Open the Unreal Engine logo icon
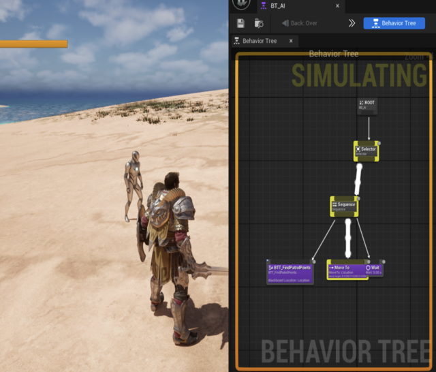This screenshot has width=436, height=372. (241, 3)
